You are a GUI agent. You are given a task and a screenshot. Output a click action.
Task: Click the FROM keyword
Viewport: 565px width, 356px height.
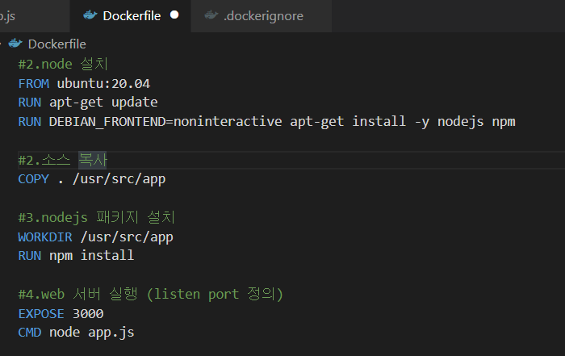34,84
